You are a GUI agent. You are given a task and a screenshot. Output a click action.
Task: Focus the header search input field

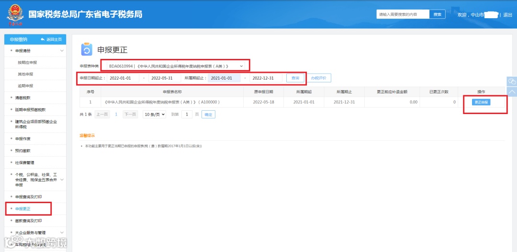(403, 14)
